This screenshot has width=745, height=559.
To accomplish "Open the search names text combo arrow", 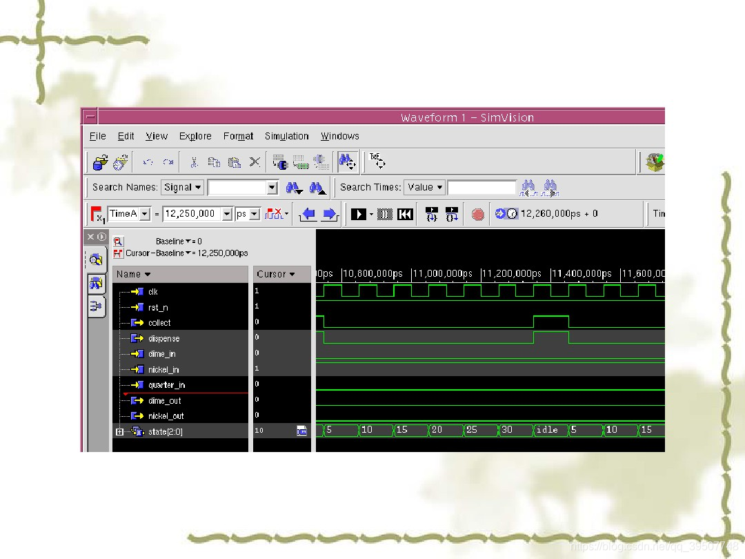I will pos(272,187).
